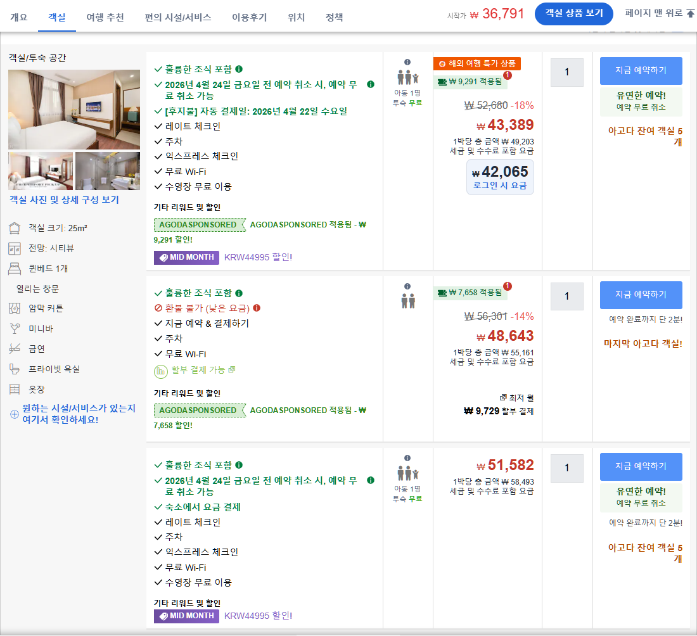Viewport: 697px width, 636px height.
Task: Click the private bathroom icon
Action: (15, 369)
